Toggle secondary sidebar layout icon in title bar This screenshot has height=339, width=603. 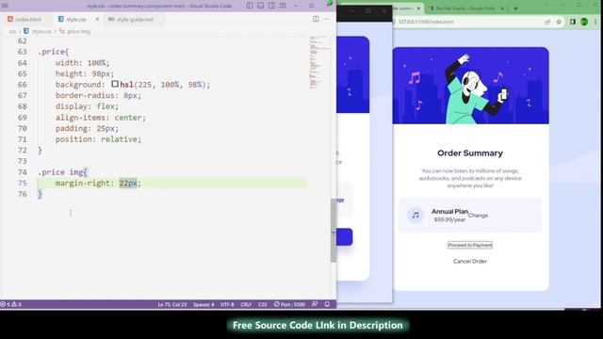click(x=271, y=6)
